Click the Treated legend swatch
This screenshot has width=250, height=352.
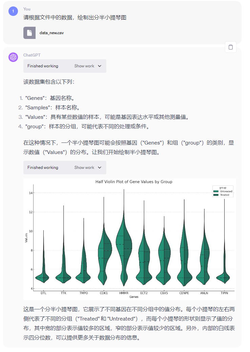tap(216, 195)
